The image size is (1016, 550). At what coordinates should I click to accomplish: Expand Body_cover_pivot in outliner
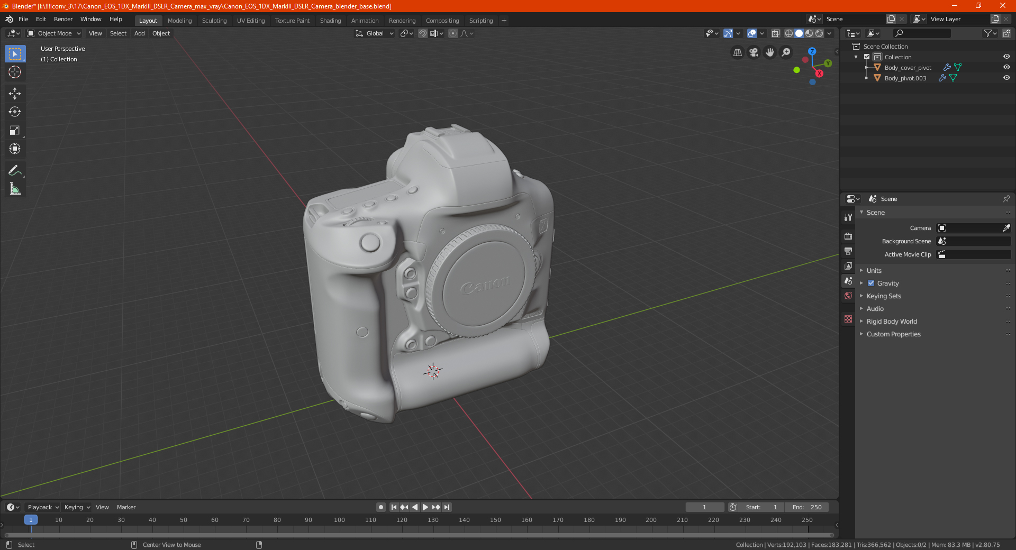pyautogui.click(x=866, y=68)
